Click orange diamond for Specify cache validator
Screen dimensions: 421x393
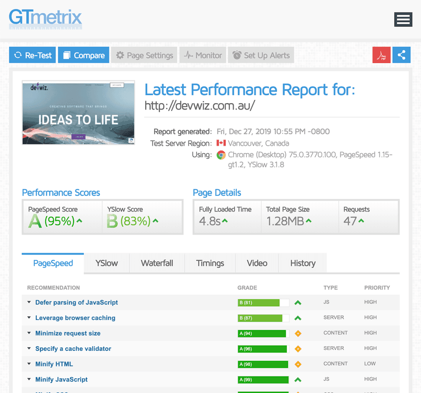[298, 349]
